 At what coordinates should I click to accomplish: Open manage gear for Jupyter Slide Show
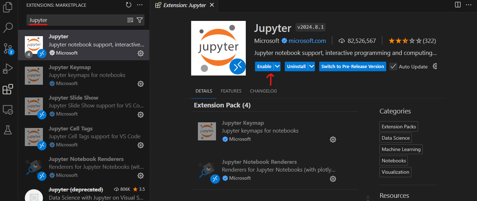(x=140, y=115)
